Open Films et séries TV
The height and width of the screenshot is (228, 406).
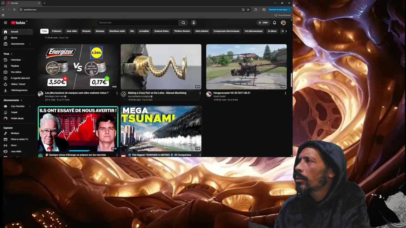click(x=18, y=139)
